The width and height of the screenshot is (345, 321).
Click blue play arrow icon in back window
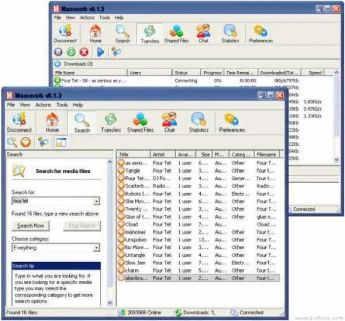[x=100, y=52]
